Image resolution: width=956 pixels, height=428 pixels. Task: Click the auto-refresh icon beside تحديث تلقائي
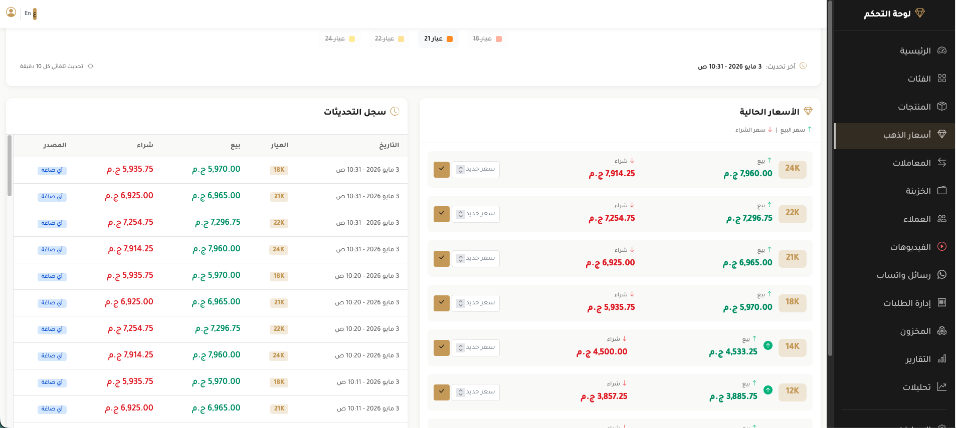[90, 66]
